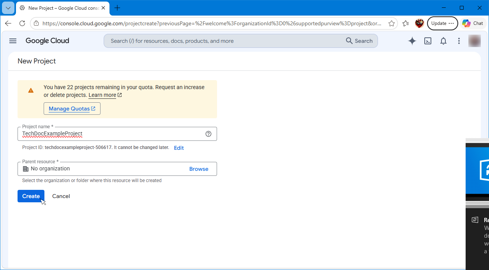Open Copilot Chat in browser
Image resolution: width=489 pixels, height=270 pixels.
click(x=473, y=23)
